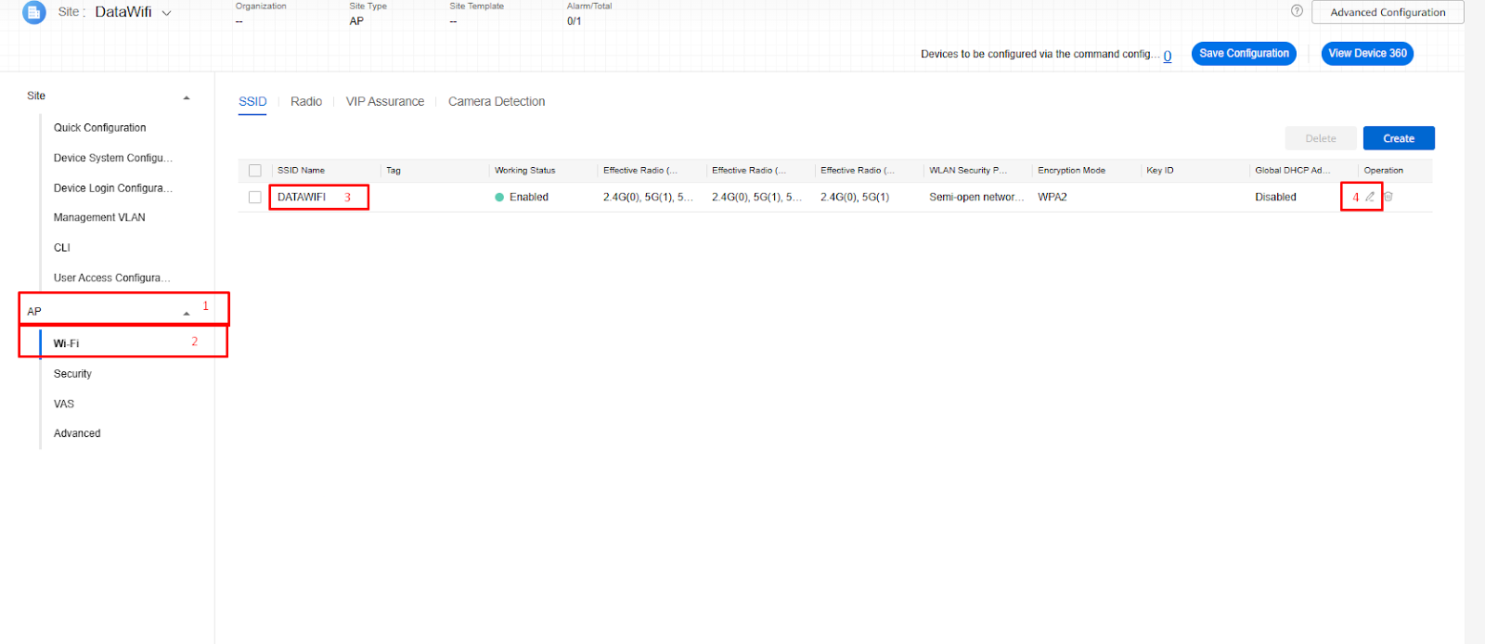This screenshot has width=1485, height=644.
Task: Click the site building icon at top left
Action: [34, 12]
